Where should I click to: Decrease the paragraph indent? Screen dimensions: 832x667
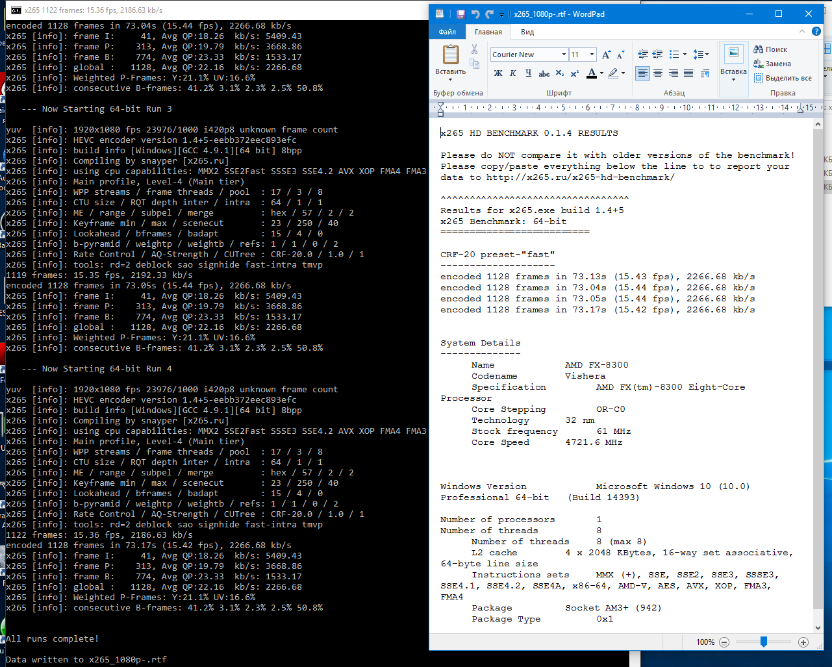click(x=643, y=55)
